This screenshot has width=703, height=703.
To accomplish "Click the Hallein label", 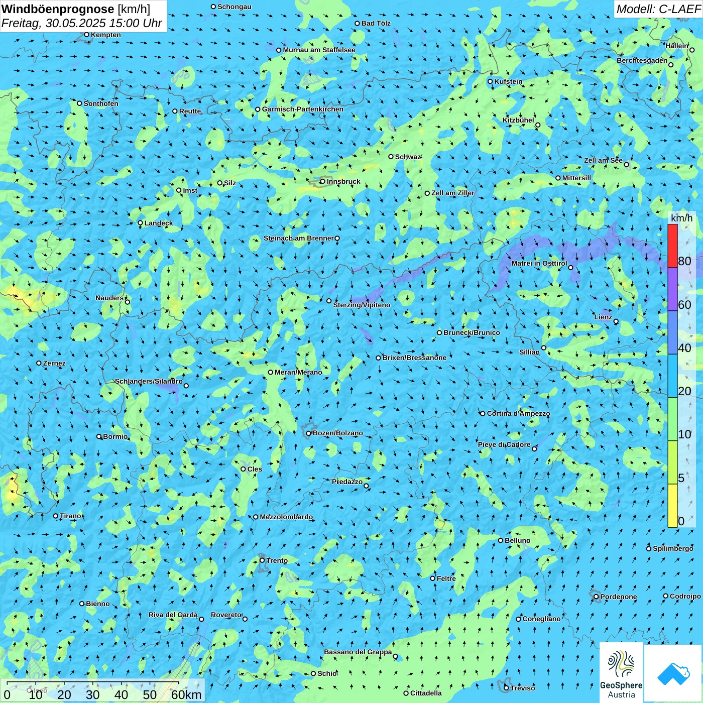I will pyautogui.click(x=677, y=46).
